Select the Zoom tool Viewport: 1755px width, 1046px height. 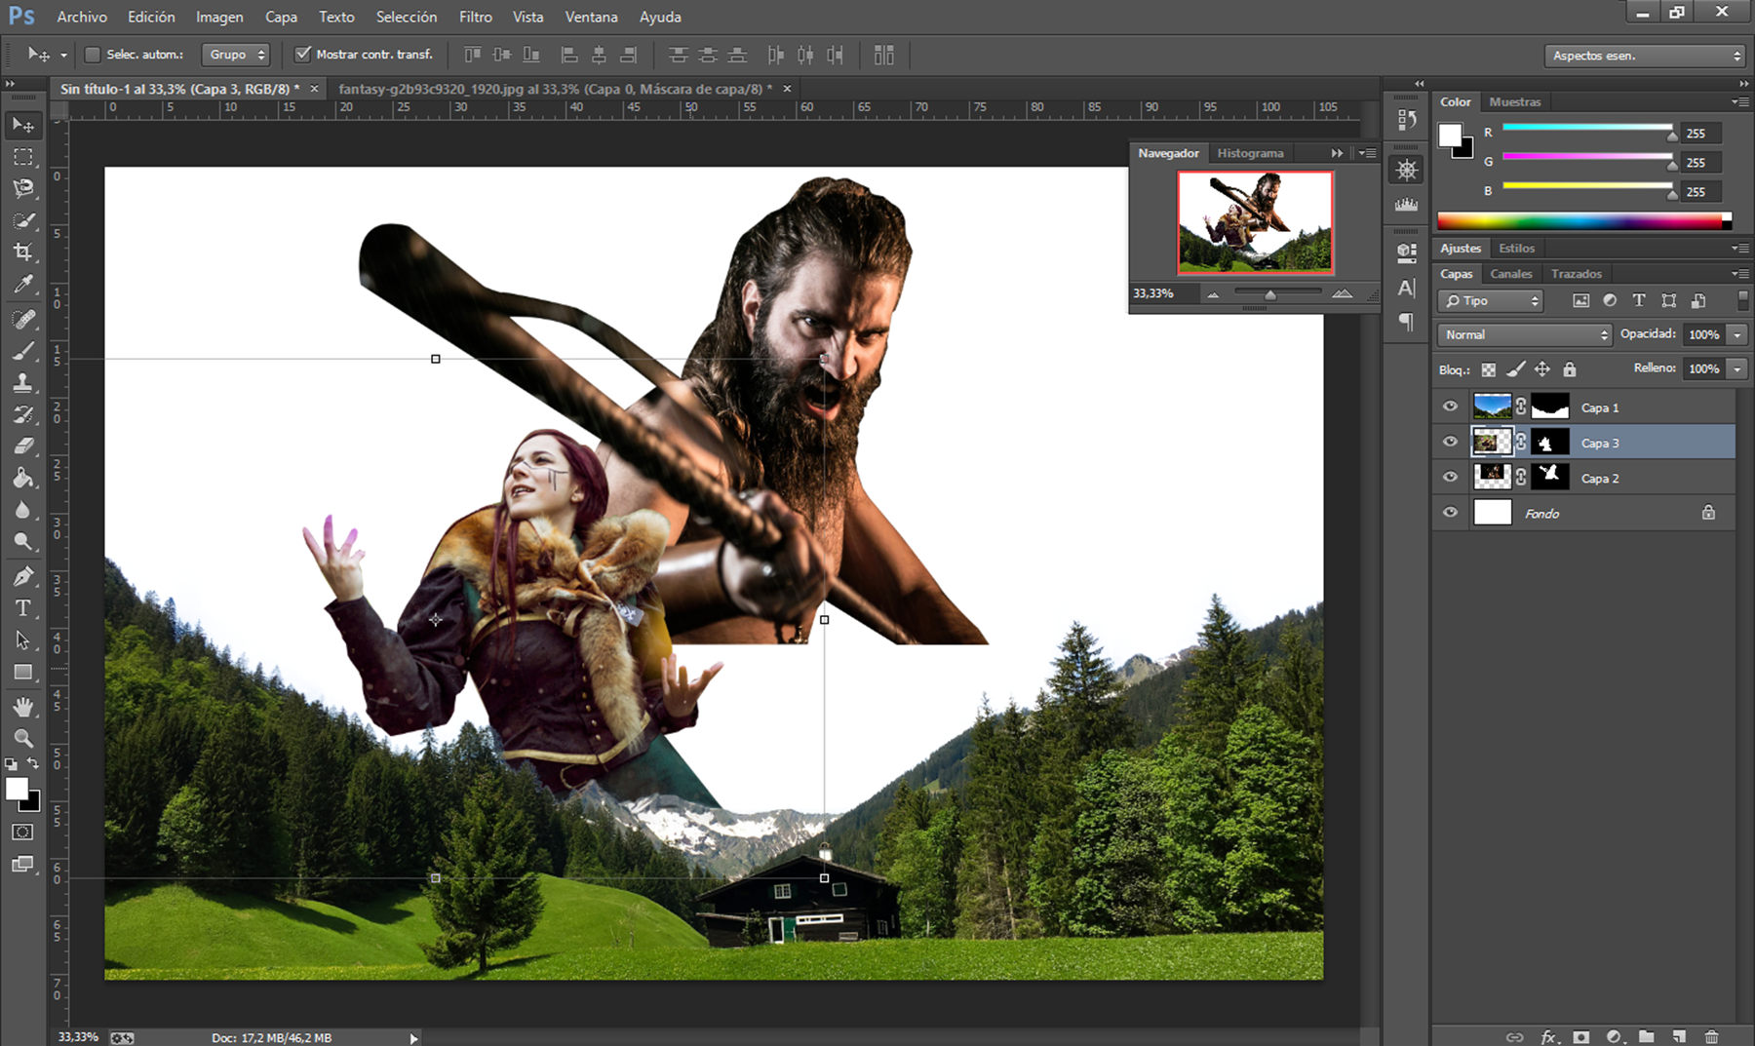pyautogui.click(x=23, y=738)
